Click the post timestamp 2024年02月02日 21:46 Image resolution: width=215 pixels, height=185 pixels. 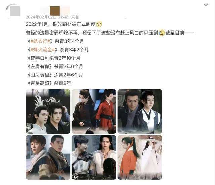(x=47, y=17)
